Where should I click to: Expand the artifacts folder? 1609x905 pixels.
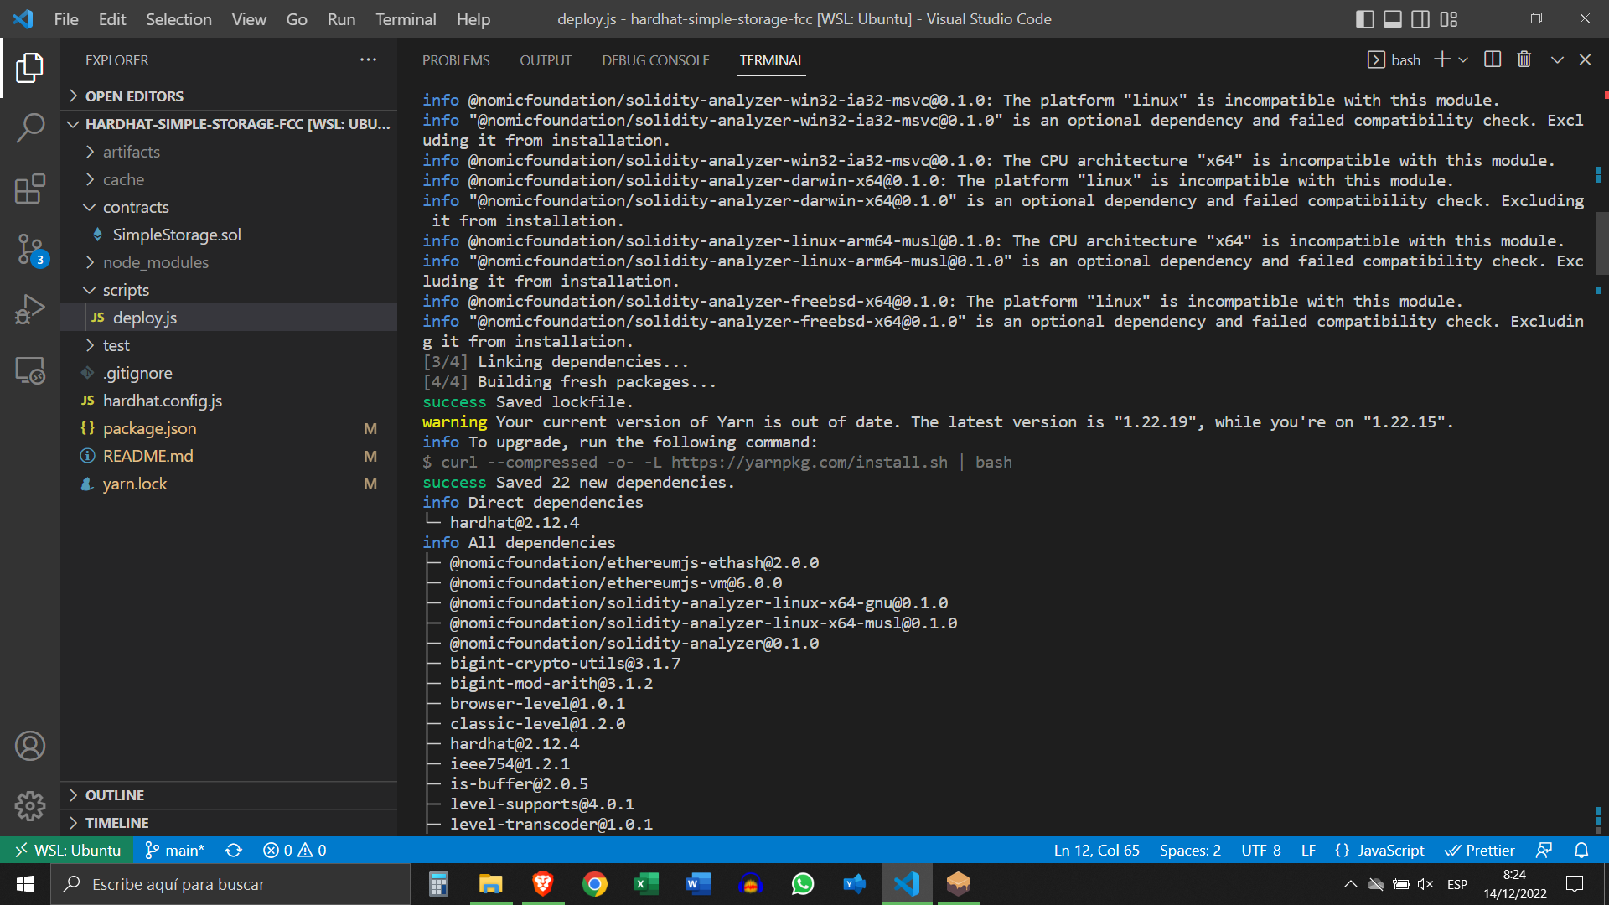point(132,152)
